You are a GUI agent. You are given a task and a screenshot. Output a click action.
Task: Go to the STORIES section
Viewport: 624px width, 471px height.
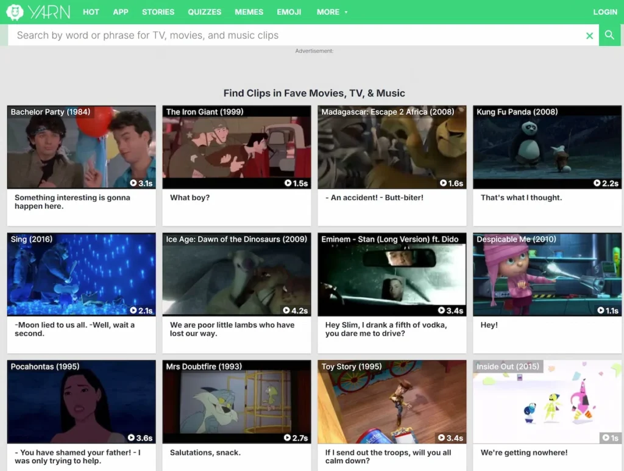point(158,12)
